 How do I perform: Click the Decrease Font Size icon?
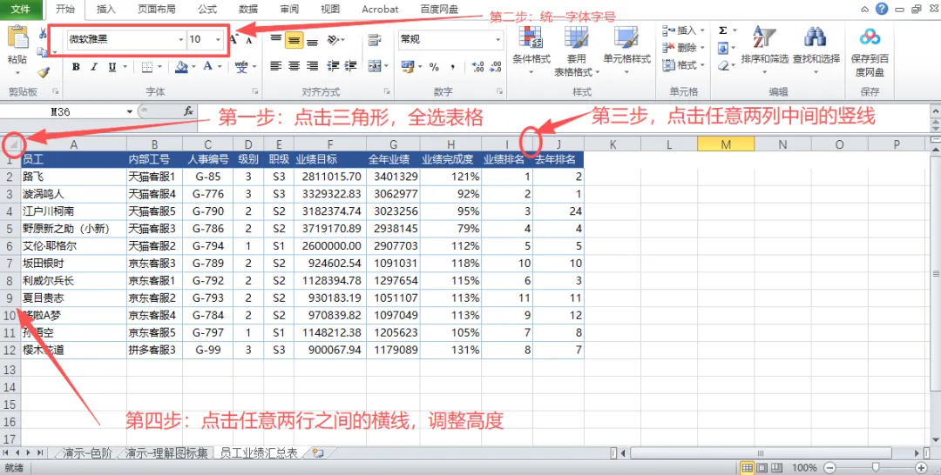pyautogui.click(x=250, y=40)
